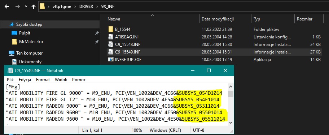Image resolution: width=329 pixels, height=135 pixels.
Task: Select the Pulpit desktop icon
Action: pyautogui.click(x=14, y=33)
